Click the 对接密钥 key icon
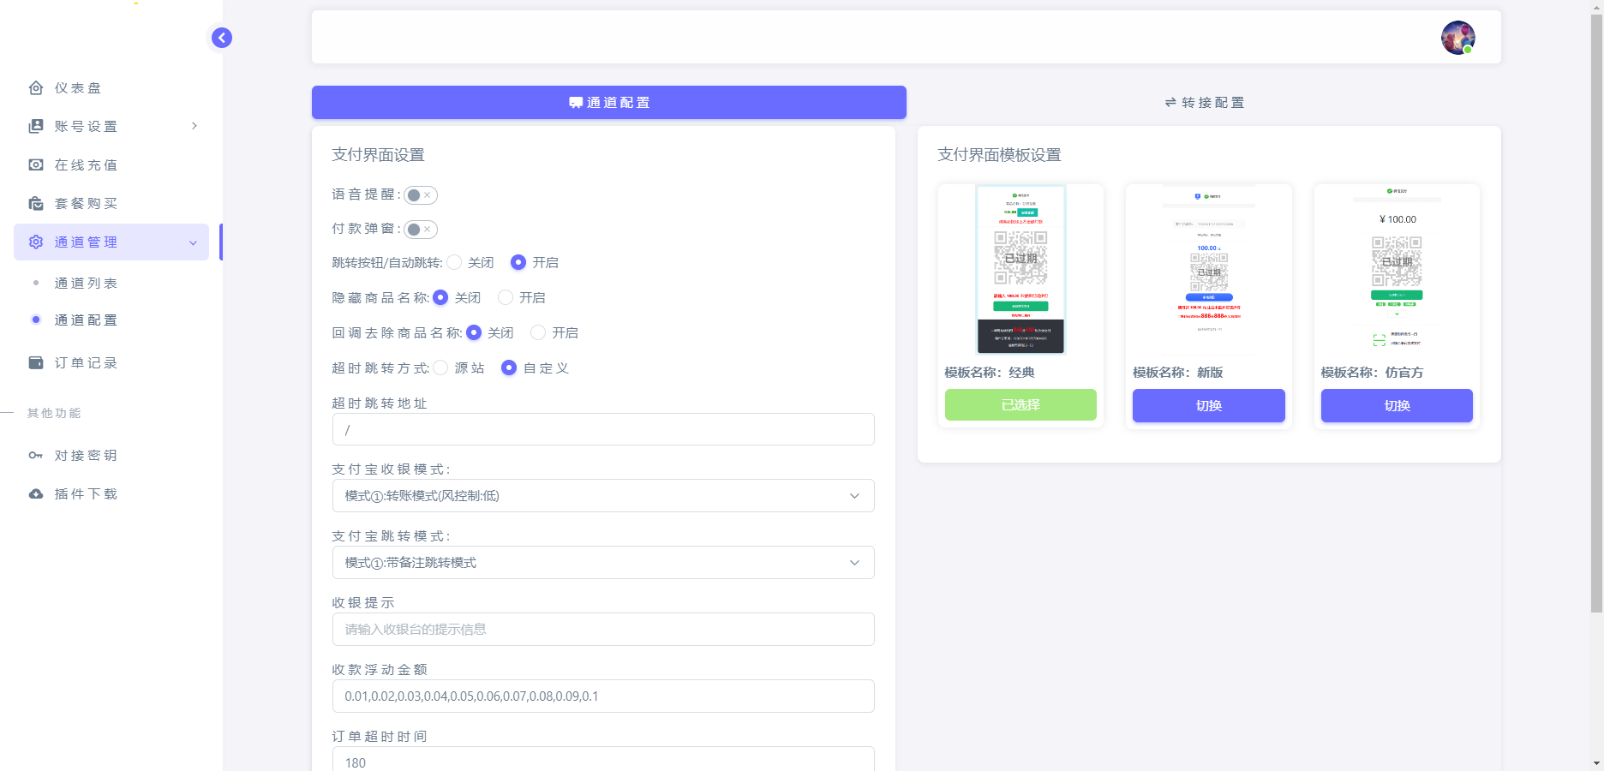Screen dimensions: 1604x771 pyautogui.click(x=35, y=455)
